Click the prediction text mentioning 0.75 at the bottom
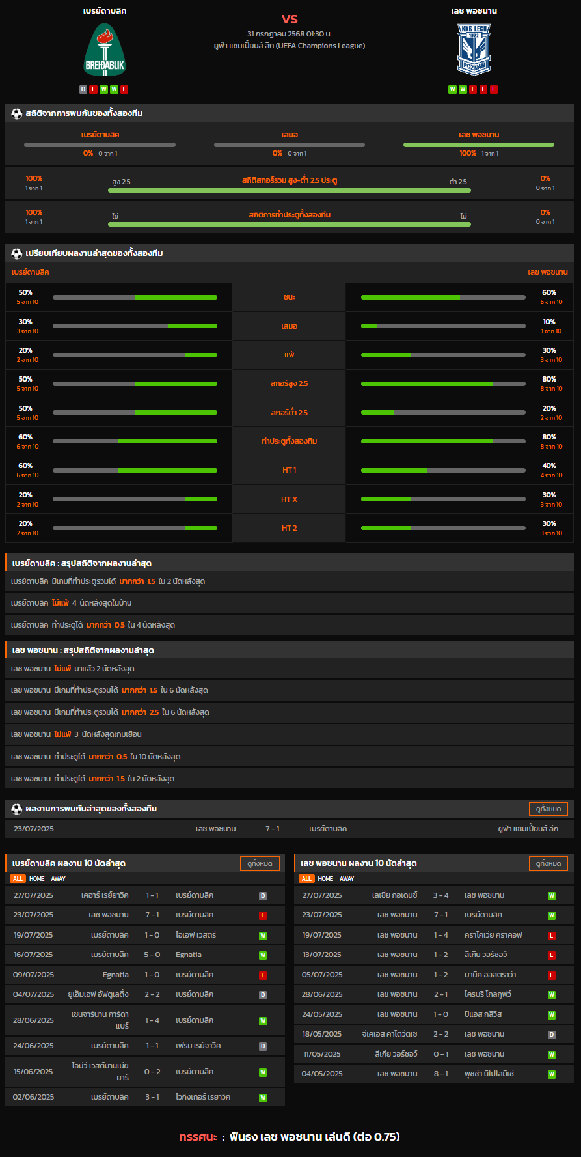Image resolution: width=581 pixels, height=1157 pixels. (x=314, y=1137)
